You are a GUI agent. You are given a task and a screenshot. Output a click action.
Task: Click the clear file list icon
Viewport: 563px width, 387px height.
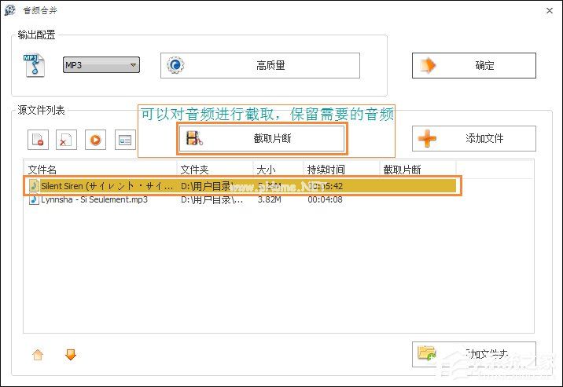point(66,140)
